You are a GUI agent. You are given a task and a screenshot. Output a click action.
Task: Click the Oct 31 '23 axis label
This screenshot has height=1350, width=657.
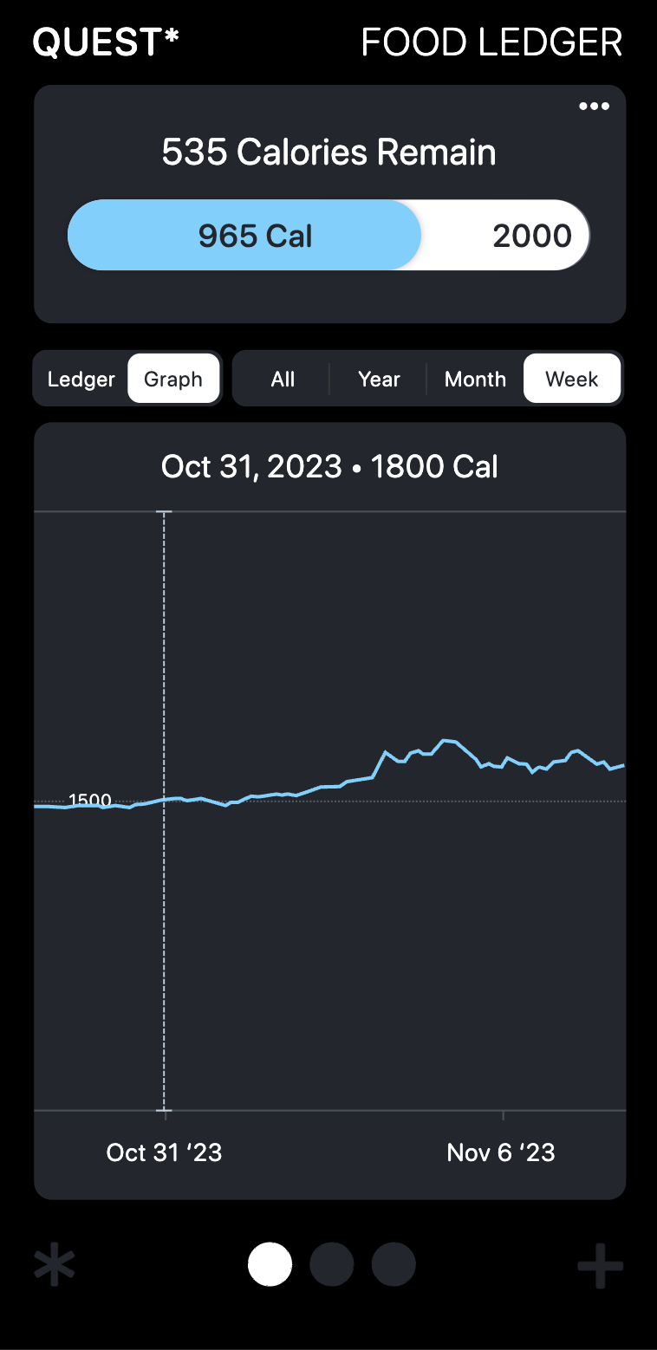point(164,1152)
